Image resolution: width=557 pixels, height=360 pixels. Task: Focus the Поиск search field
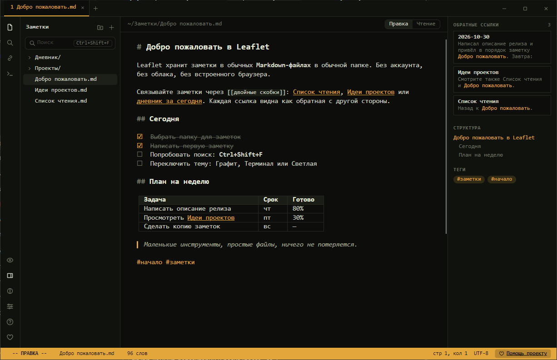(x=70, y=43)
